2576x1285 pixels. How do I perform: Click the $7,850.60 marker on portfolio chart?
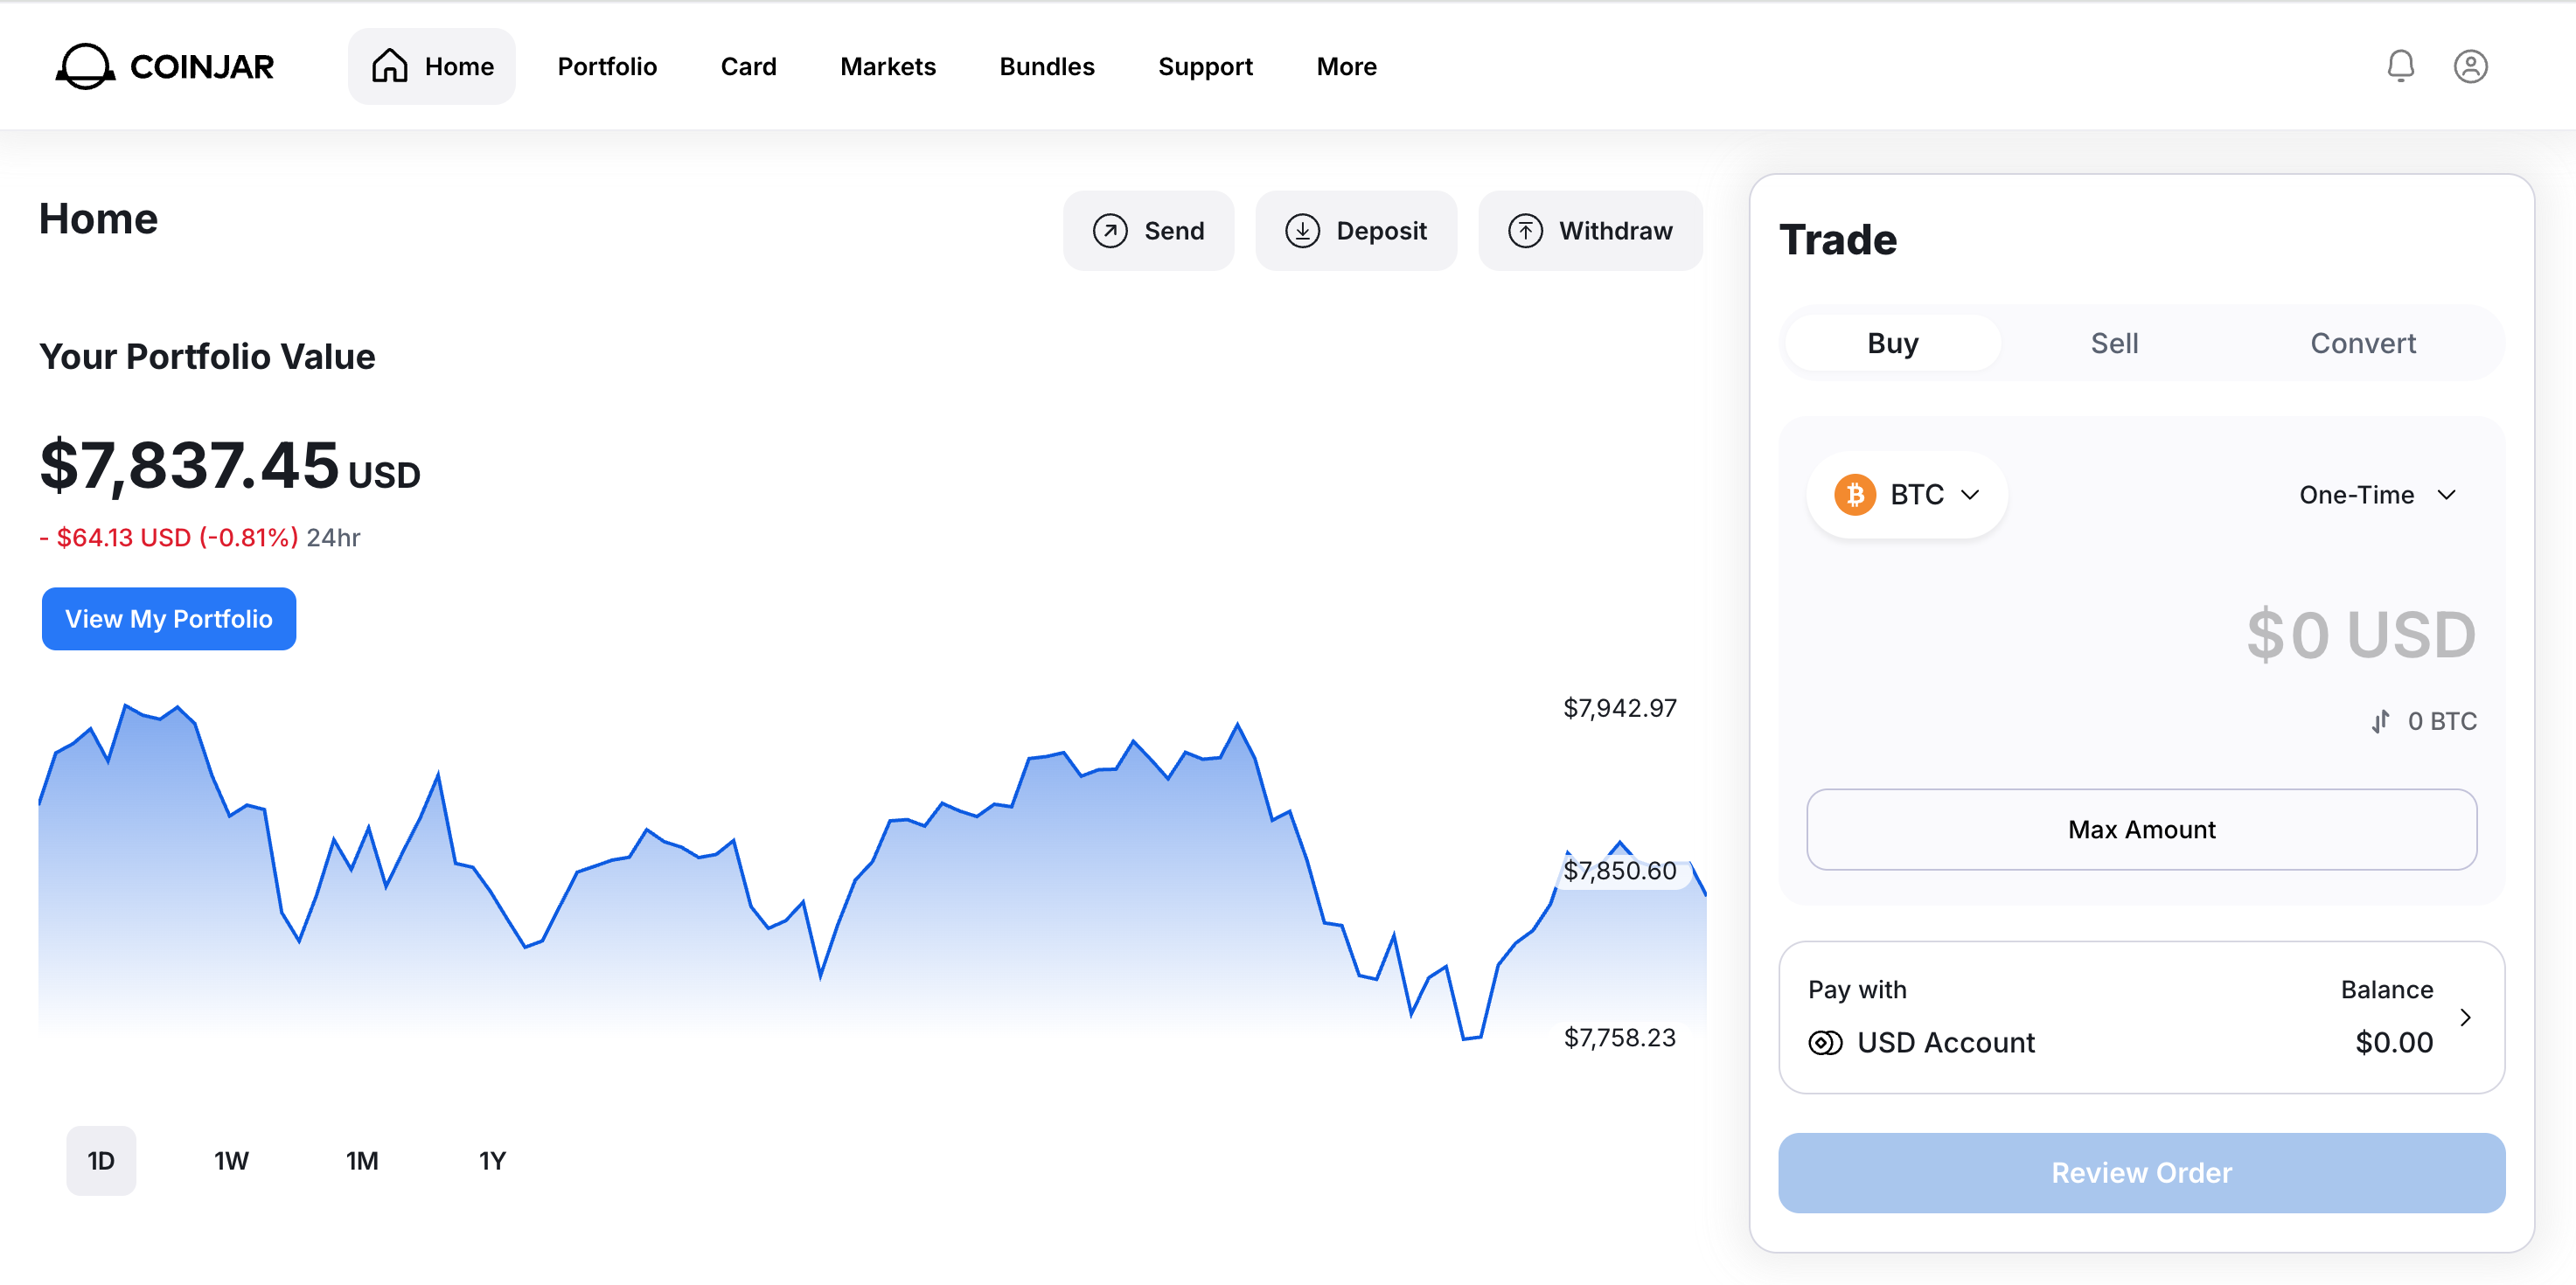(1620, 871)
